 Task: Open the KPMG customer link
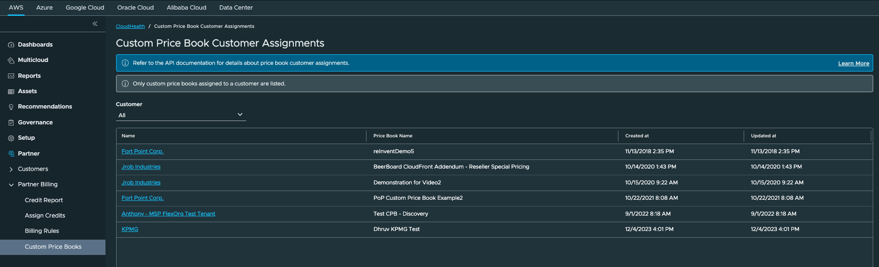click(x=130, y=229)
